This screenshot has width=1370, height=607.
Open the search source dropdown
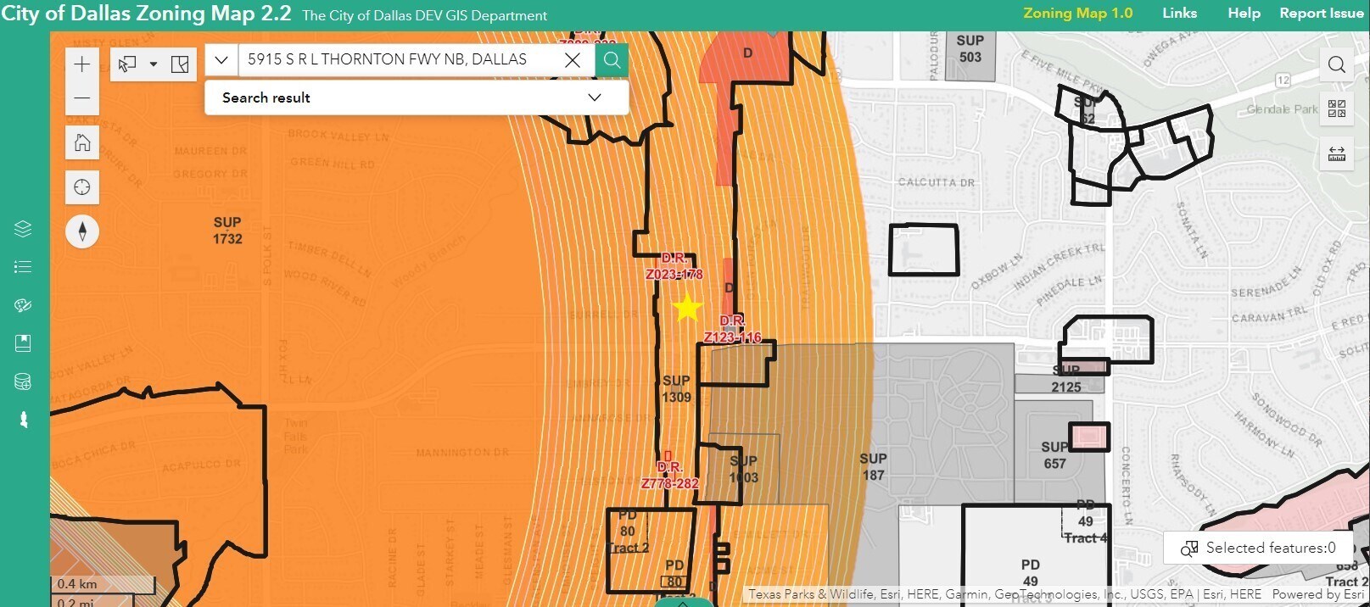[x=221, y=60]
